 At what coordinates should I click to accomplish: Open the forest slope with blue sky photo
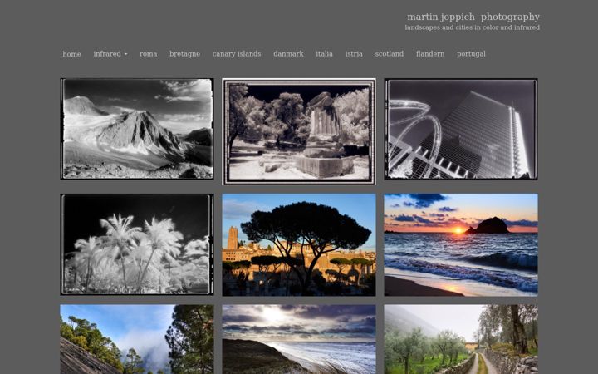point(137,339)
